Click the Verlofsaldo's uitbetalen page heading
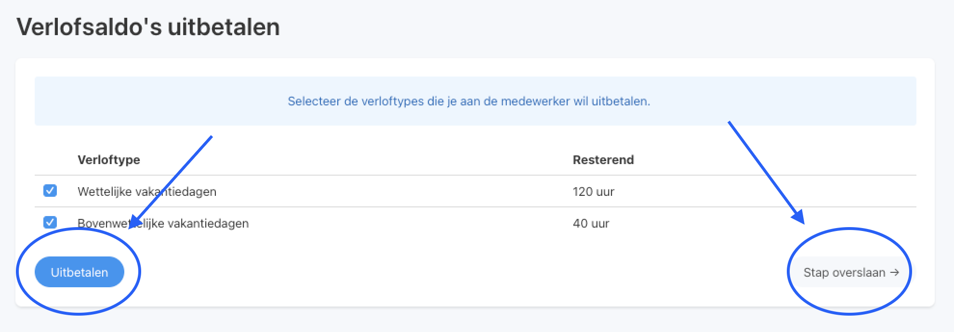 click(148, 27)
